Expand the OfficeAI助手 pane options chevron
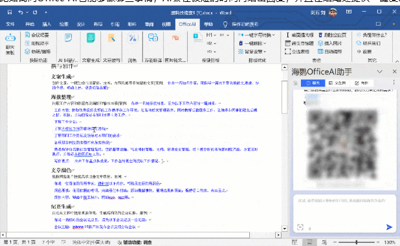This screenshot has height=246, width=400. 379,72
